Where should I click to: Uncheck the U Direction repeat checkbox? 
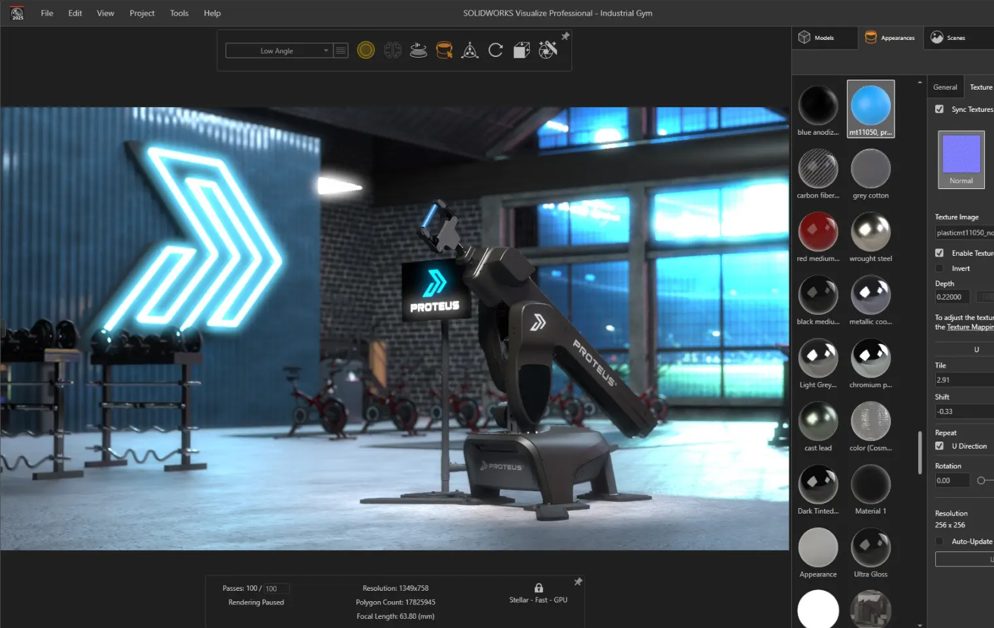[x=939, y=446]
